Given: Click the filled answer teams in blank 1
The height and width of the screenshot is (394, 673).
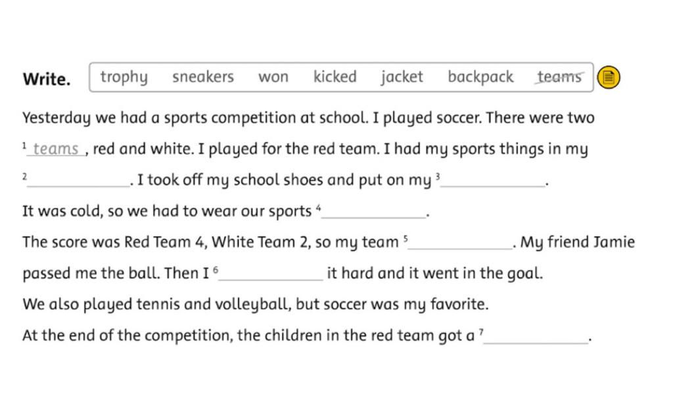Looking at the screenshot, I should coord(56,149).
